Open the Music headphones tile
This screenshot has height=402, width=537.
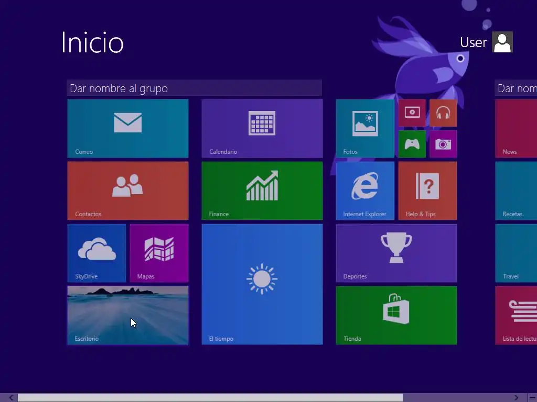pos(443,113)
